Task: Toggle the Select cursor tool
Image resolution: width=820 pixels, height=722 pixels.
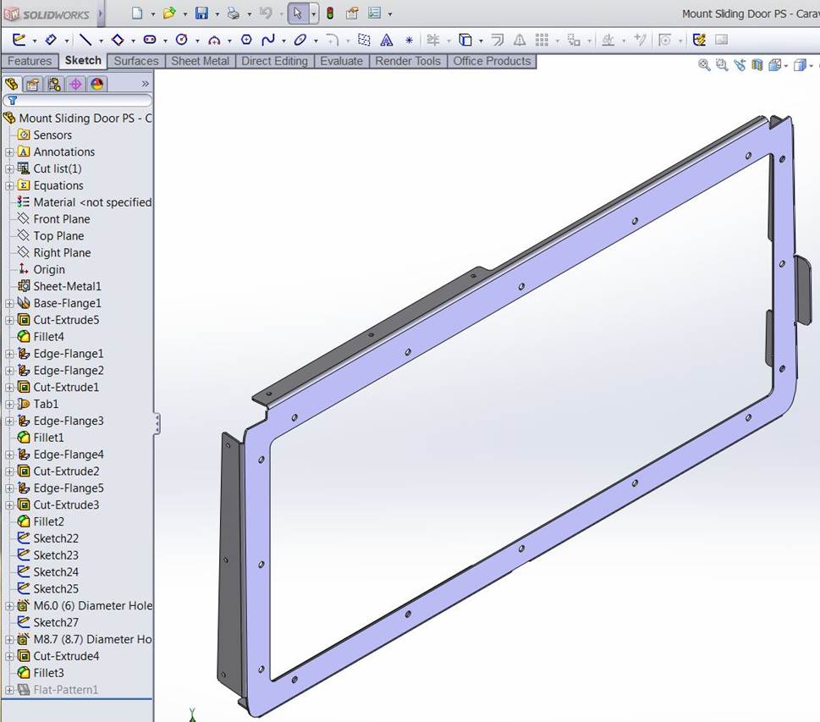Action: pos(297,14)
